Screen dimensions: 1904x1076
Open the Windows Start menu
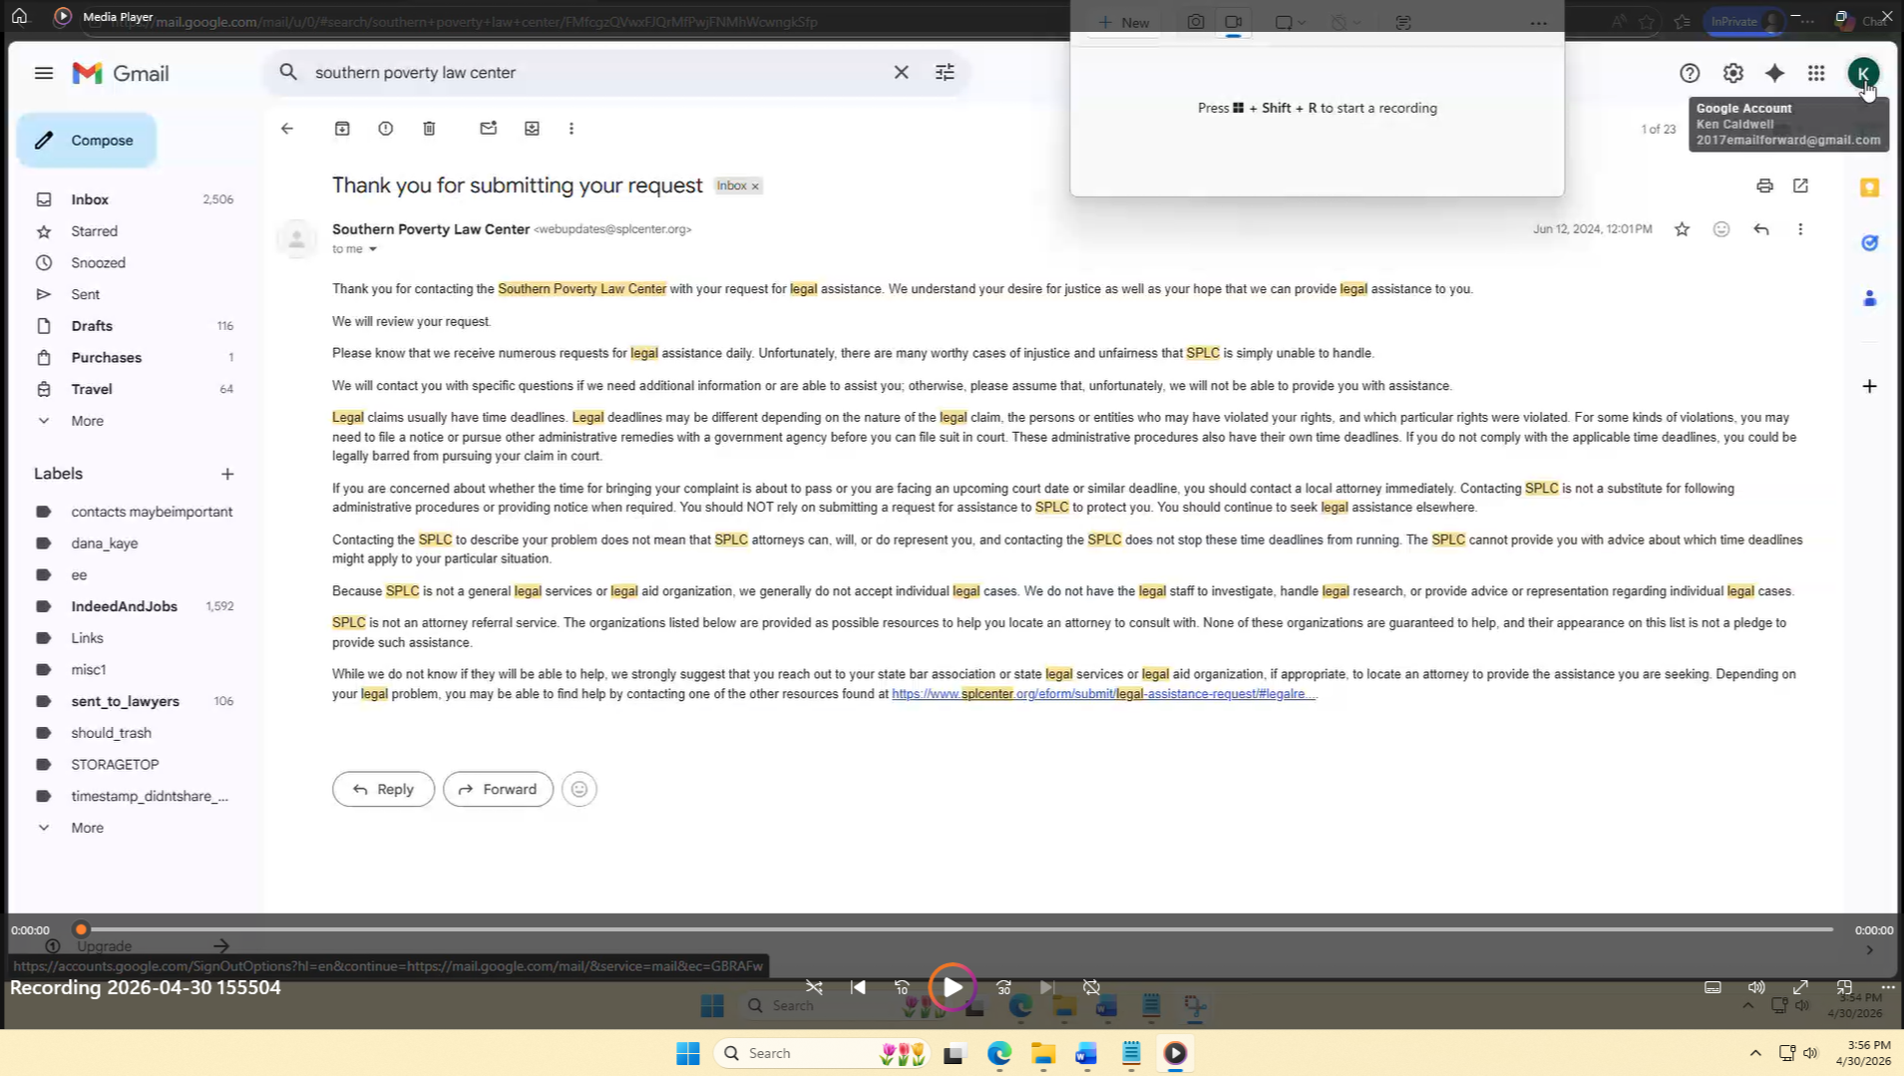click(688, 1053)
